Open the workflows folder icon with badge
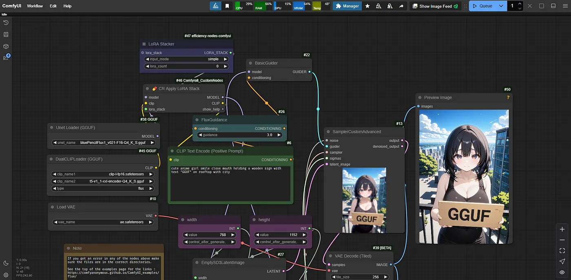 point(6,57)
